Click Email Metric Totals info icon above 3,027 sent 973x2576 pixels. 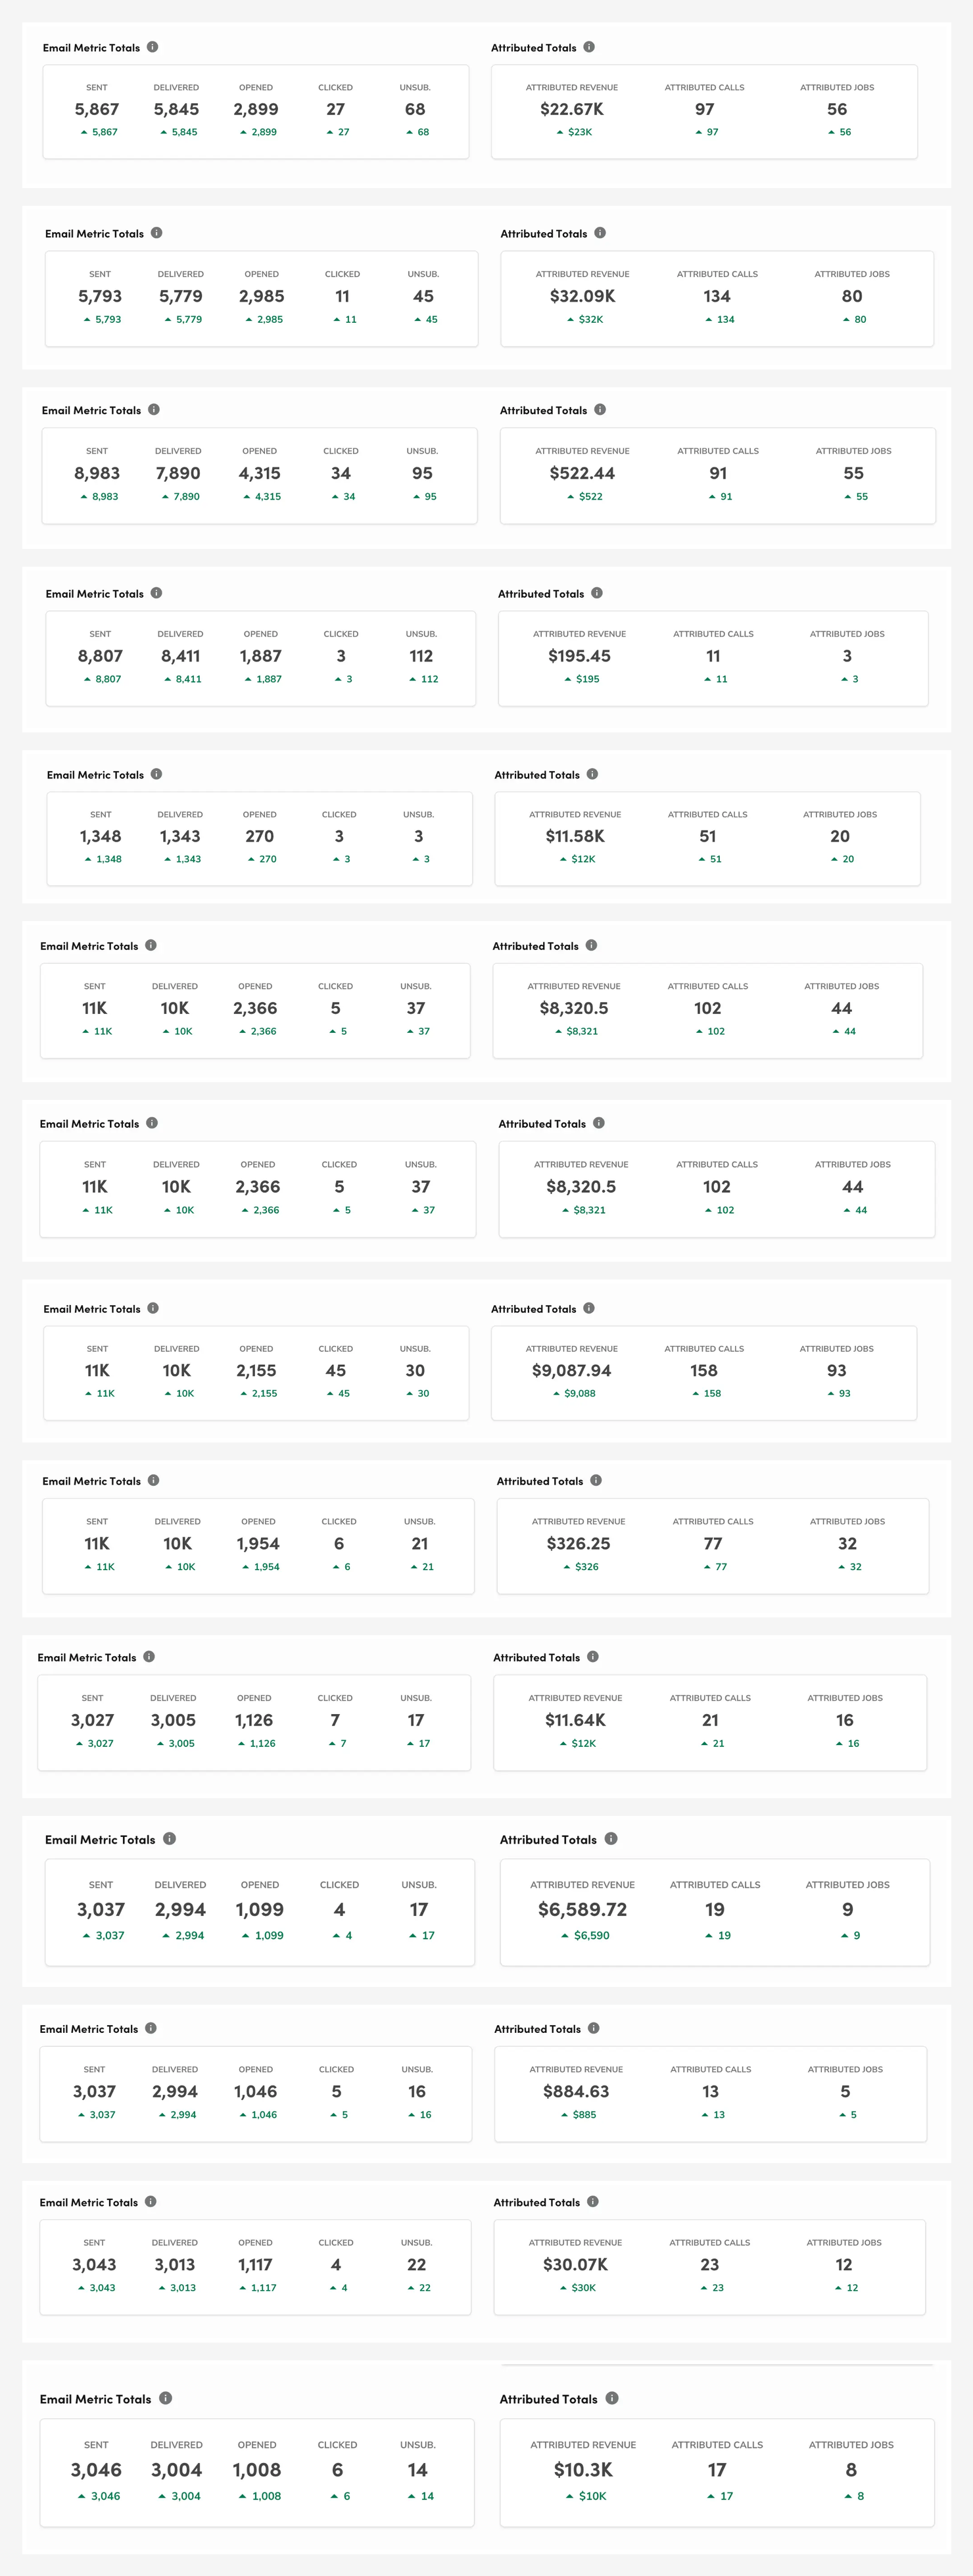coord(149,1657)
